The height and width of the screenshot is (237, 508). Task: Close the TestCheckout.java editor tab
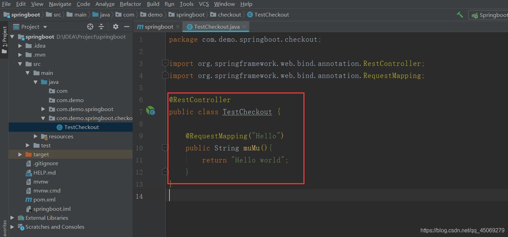(x=244, y=27)
